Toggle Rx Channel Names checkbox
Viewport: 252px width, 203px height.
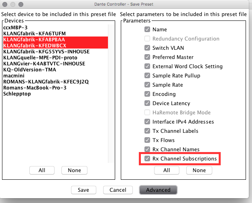[147, 149]
